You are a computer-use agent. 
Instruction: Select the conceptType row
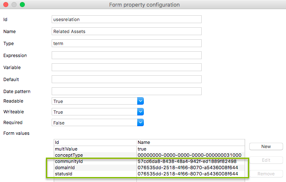(95, 155)
